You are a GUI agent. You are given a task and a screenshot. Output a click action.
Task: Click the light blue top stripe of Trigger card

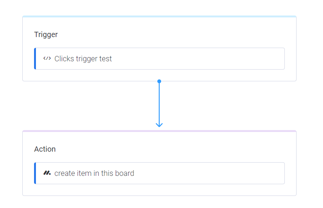159,17
